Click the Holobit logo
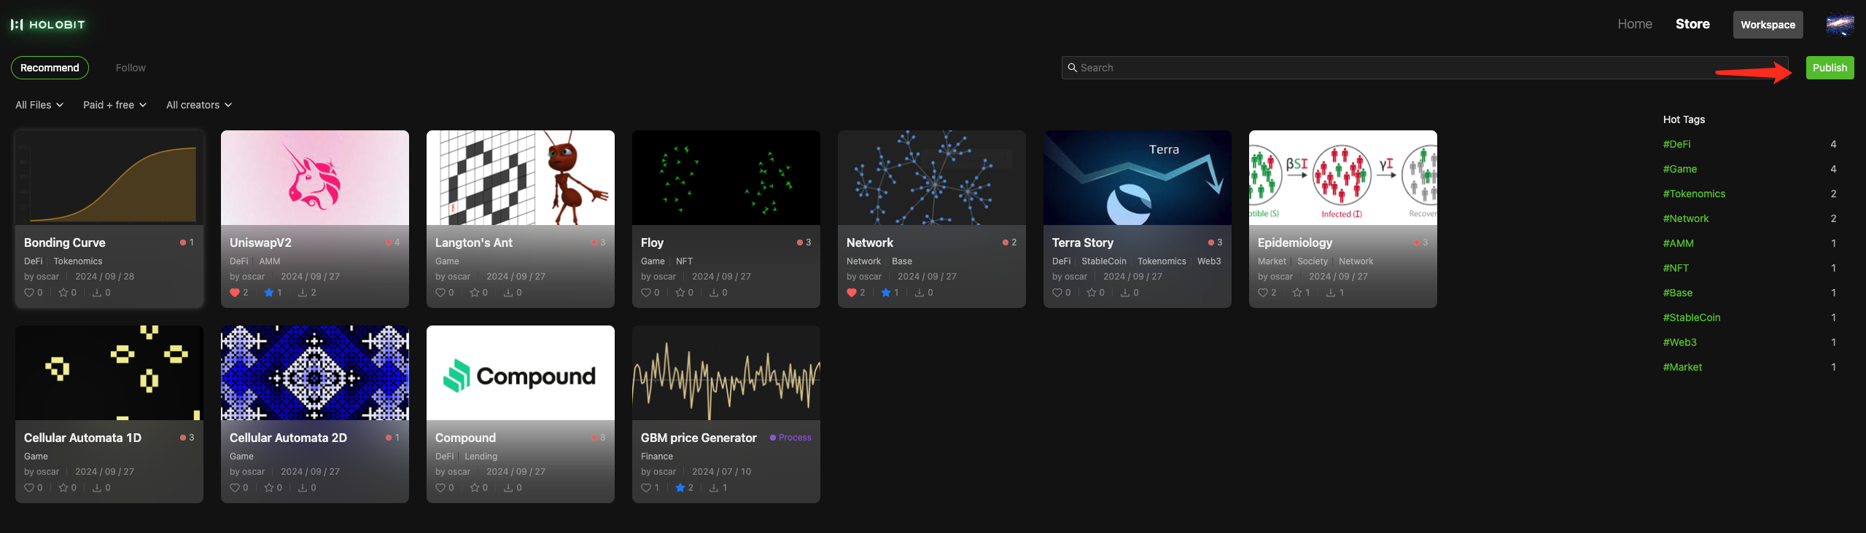Viewport: 1866px width, 533px height. click(x=48, y=25)
